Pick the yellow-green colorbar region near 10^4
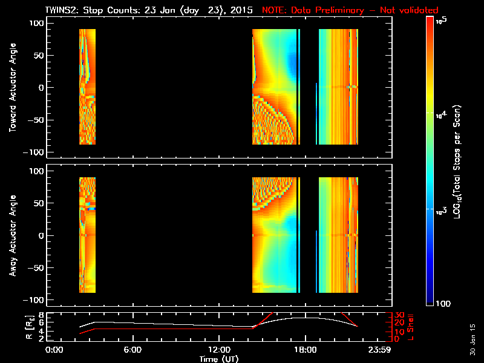484x363 pixels. pyautogui.click(x=430, y=113)
